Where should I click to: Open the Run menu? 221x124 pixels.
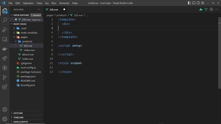coord(54,3)
